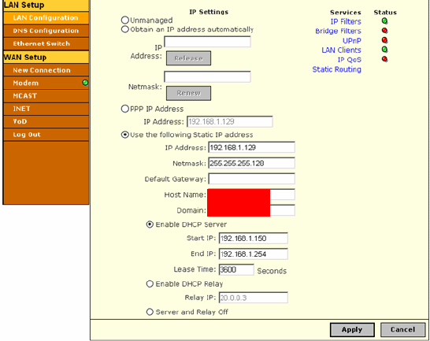
Task: Click the Apply button
Action: pyautogui.click(x=352, y=329)
